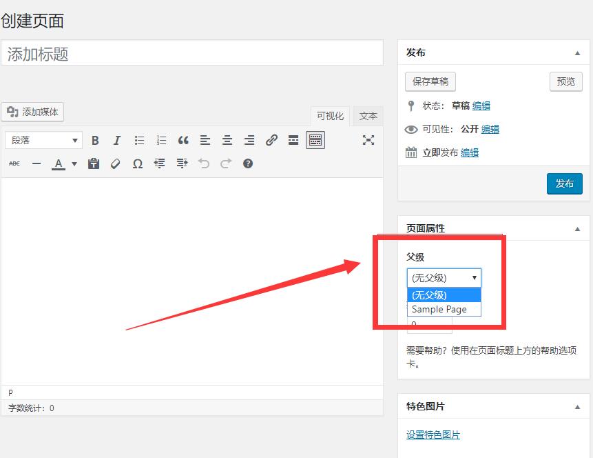Viewport: 593px width, 458px height.
Task: Switch to the 可视化 visual tab
Action: (329, 116)
